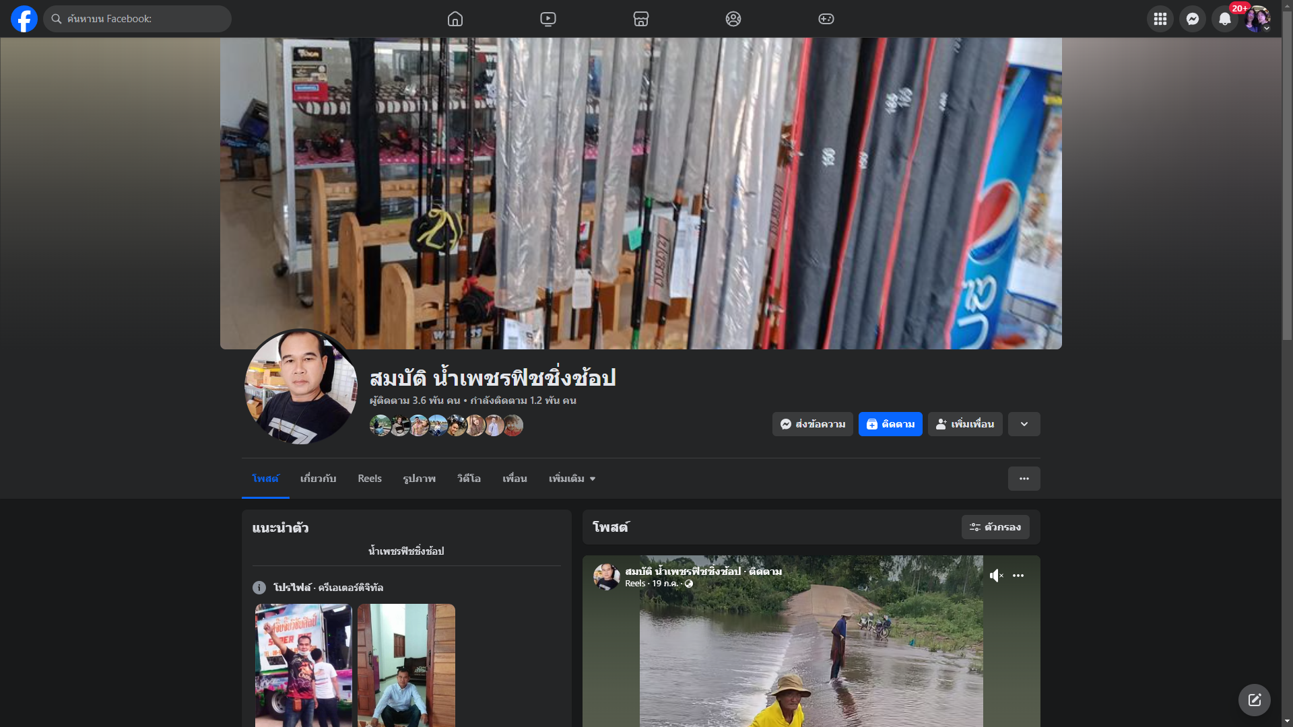Expand the chevron dropdown beside เพิ่มเพื่อน
Image resolution: width=1293 pixels, height=727 pixels.
1024,424
